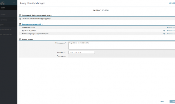Expand the профиль sidebar menu chevron
This screenshot has width=175, height=104.
(x=15, y=20)
